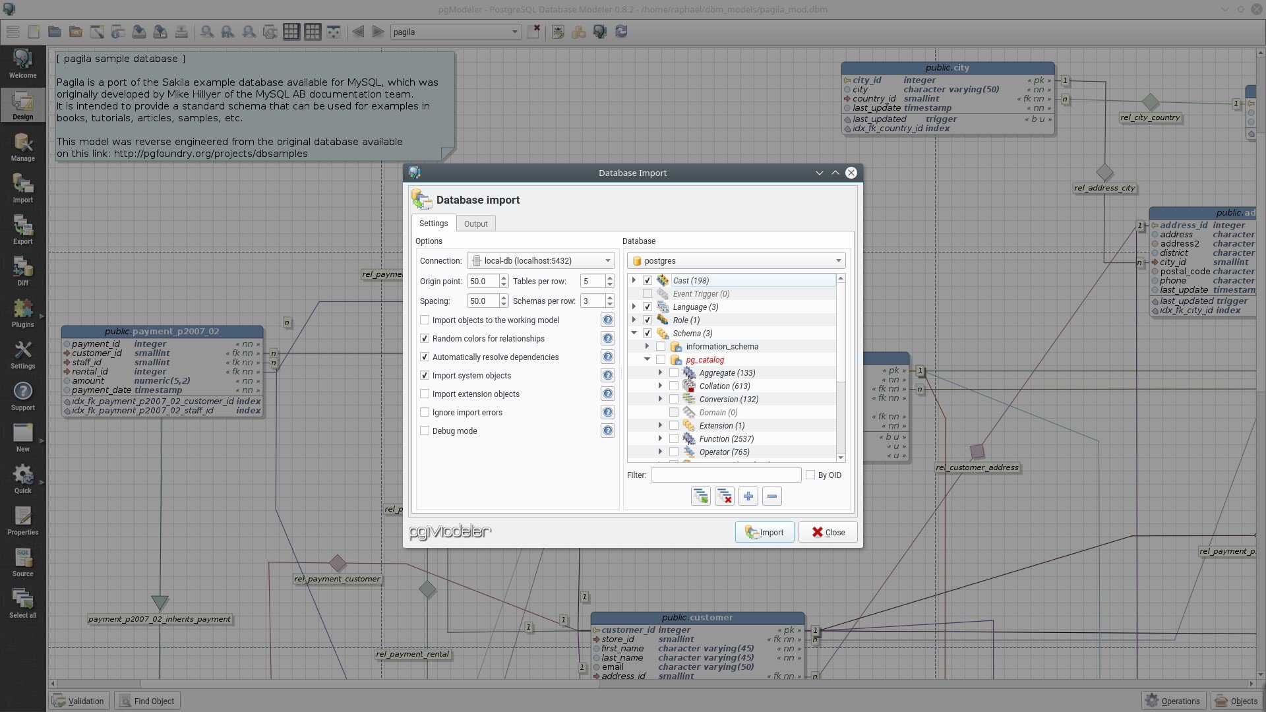The width and height of the screenshot is (1266, 712).
Task: Click the hamburger menu toolbar icon
Action: 13,32
